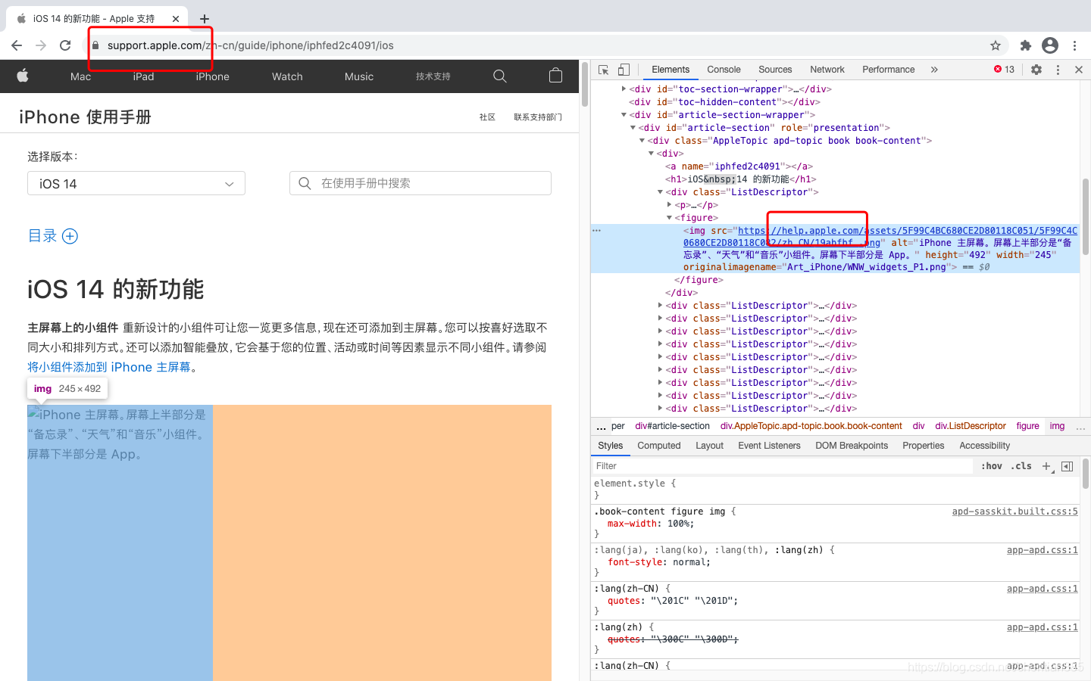Viewport: 1091px width, 681px height.
Task: Toggle class editor with .cls
Action: point(1021,466)
